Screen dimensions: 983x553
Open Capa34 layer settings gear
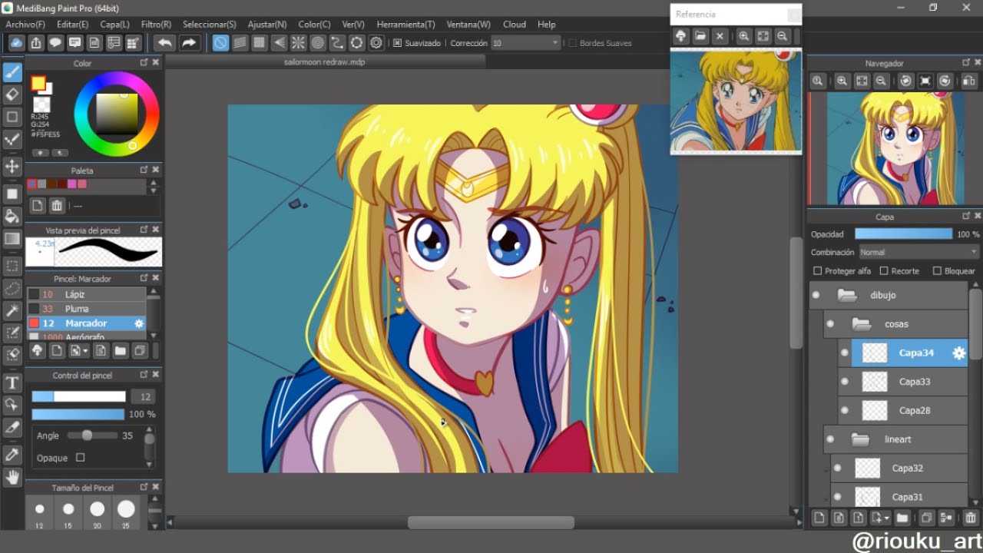958,353
